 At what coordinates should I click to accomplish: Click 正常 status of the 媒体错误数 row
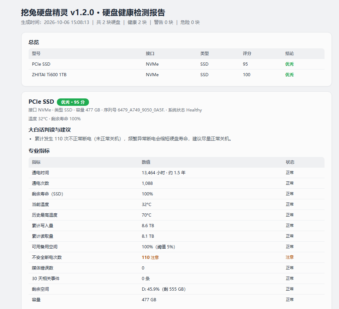point(290,268)
